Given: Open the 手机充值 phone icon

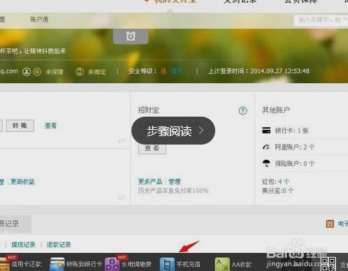Looking at the screenshot, I should point(167,264).
